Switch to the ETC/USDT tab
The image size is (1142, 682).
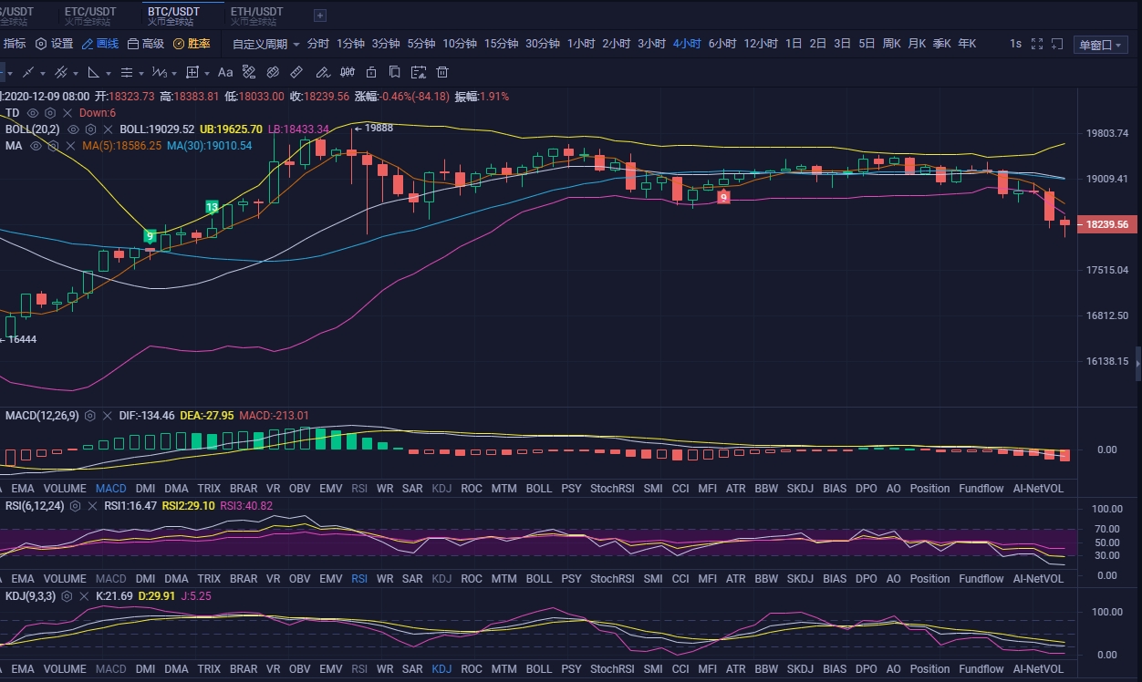pos(90,12)
